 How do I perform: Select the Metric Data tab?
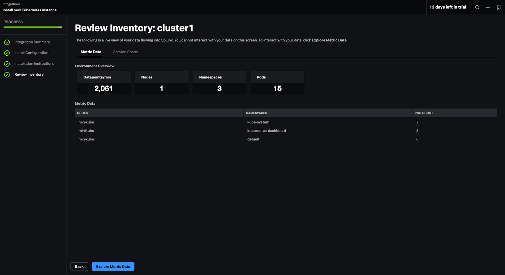coord(91,52)
